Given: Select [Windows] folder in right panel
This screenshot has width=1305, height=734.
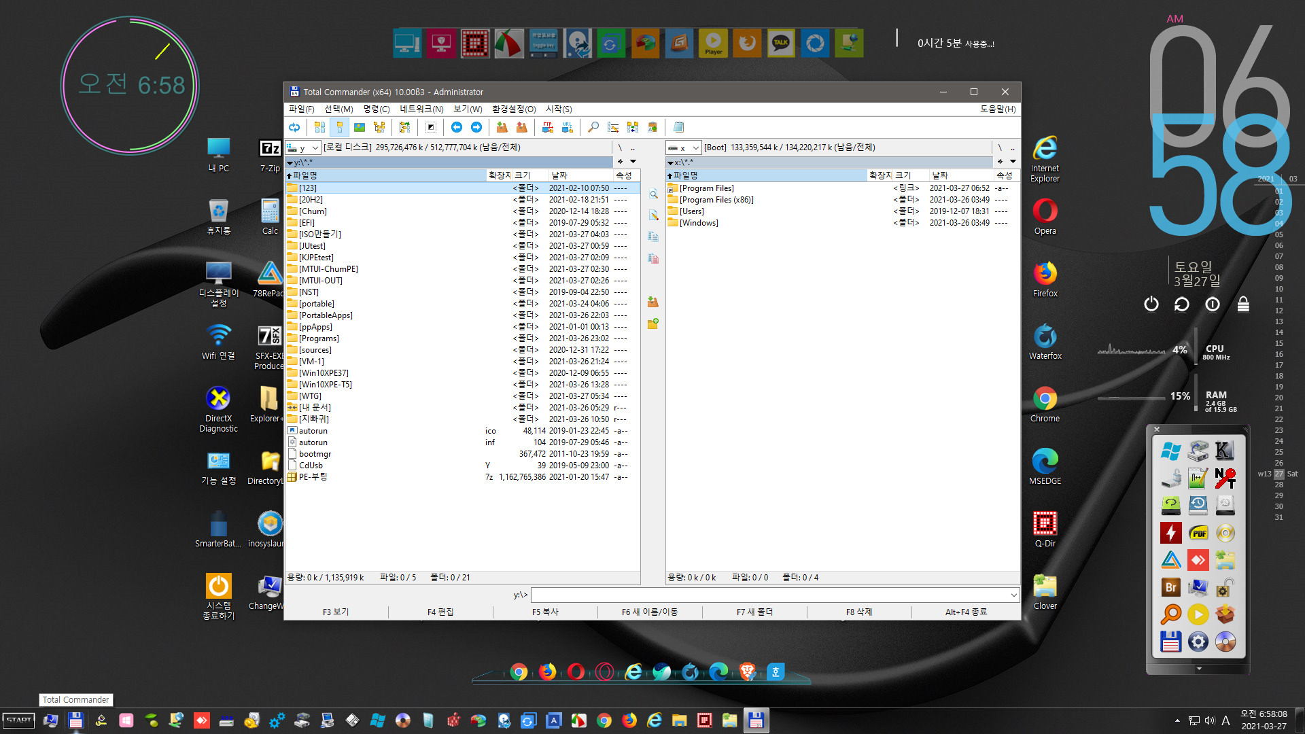Looking at the screenshot, I should point(842,223).
